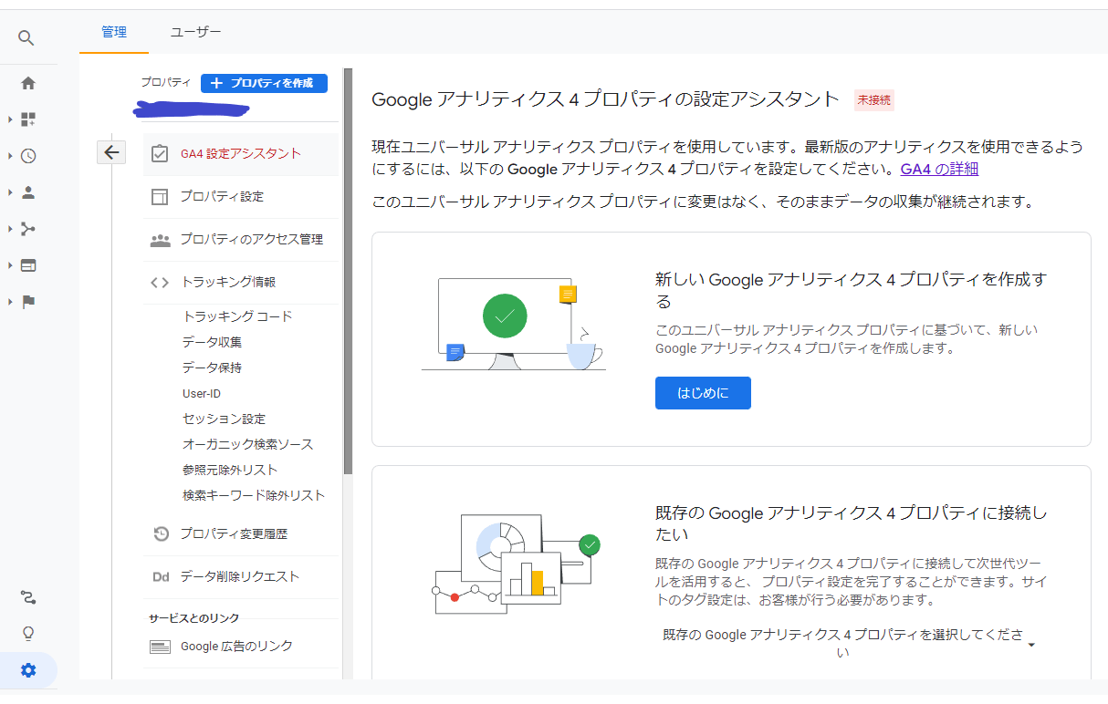
Task: Switch to the ユーザー tab
Action: 195,32
